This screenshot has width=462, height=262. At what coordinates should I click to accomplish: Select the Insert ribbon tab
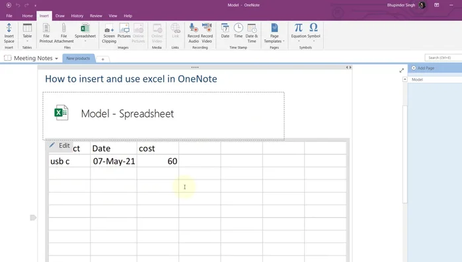pyautogui.click(x=44, y=16)
